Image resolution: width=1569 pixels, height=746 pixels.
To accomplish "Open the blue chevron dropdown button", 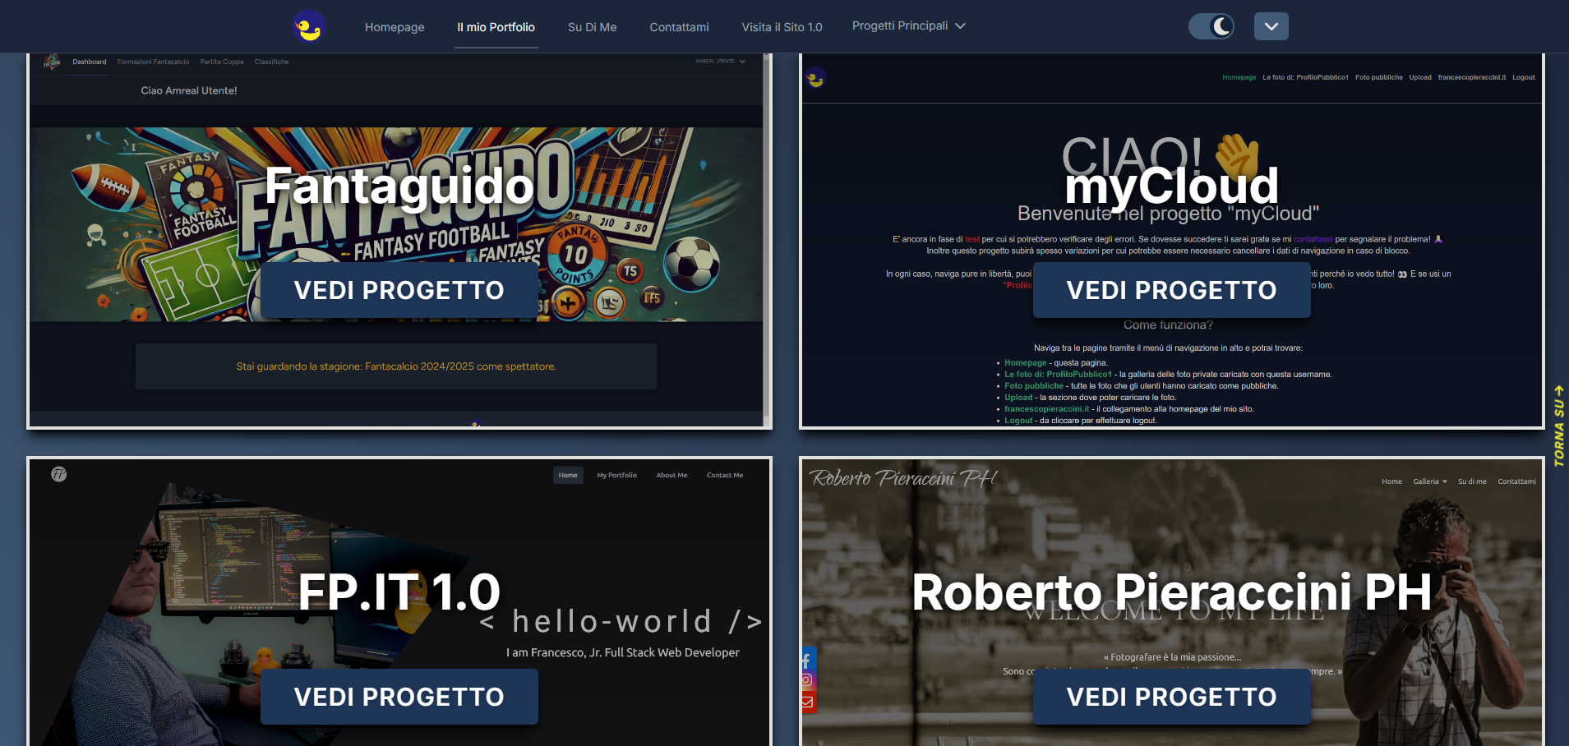I will coord(1271,26).
